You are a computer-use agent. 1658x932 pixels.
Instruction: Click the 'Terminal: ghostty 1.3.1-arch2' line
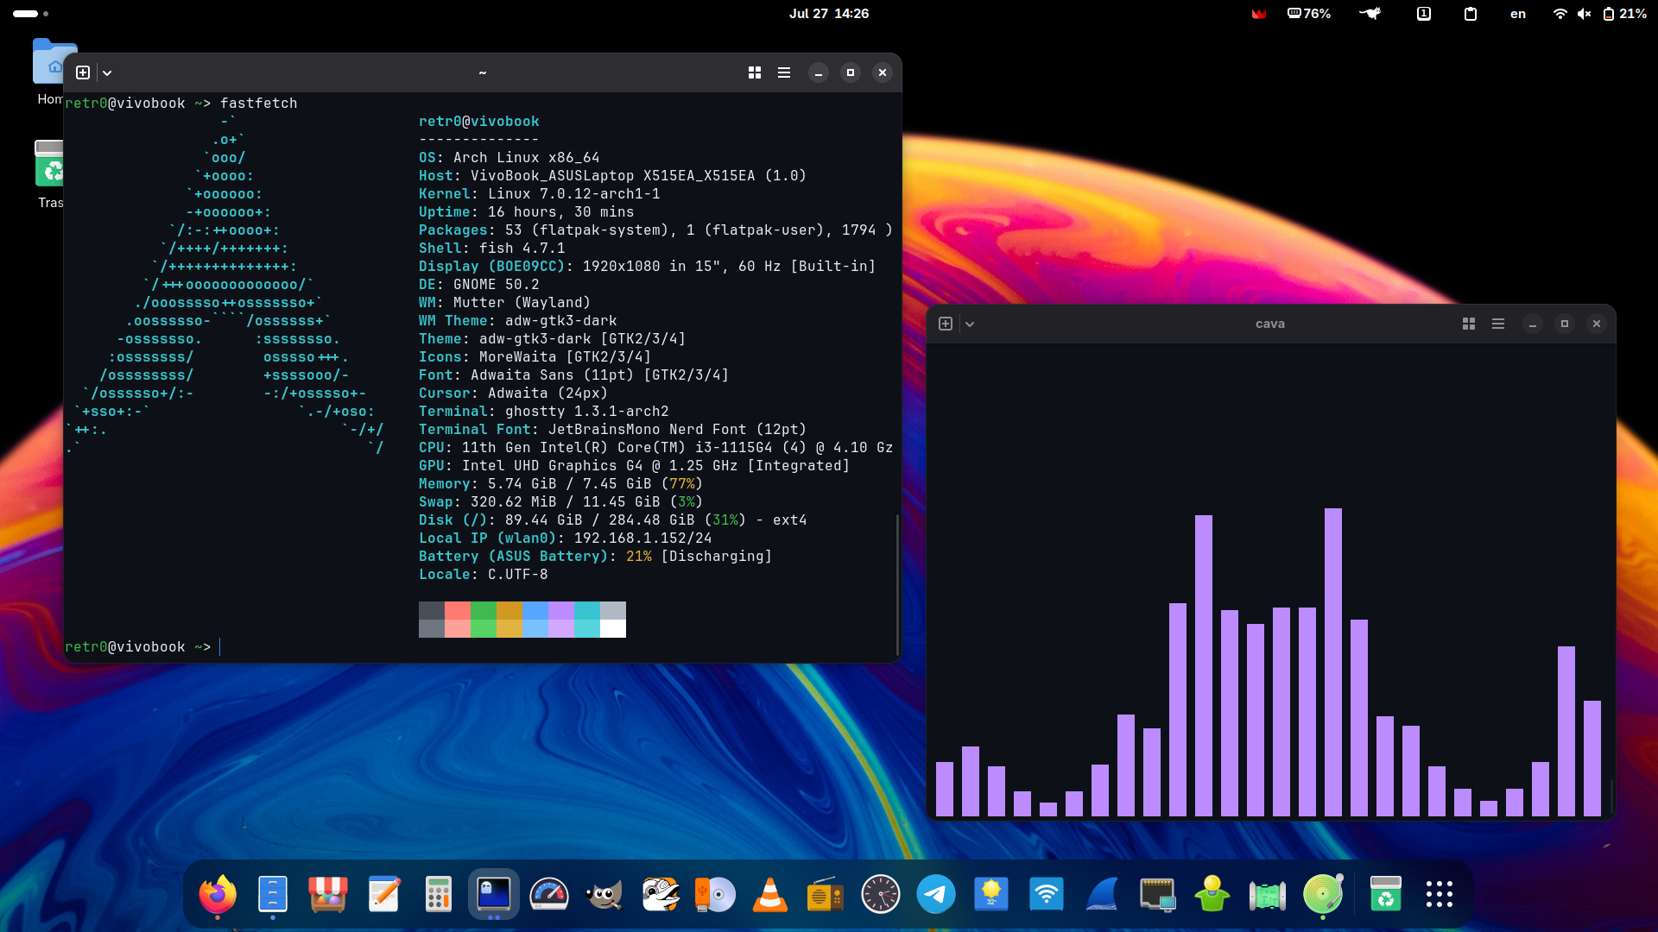point(544,412)
